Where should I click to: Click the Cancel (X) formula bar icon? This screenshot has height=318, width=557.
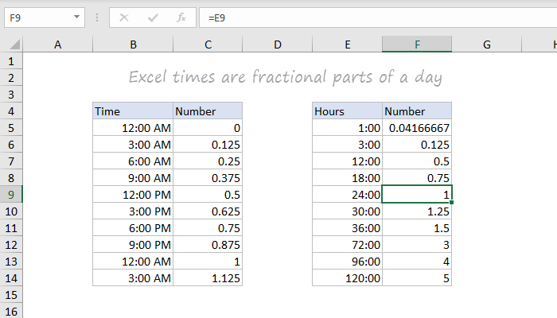click(124, 17)
